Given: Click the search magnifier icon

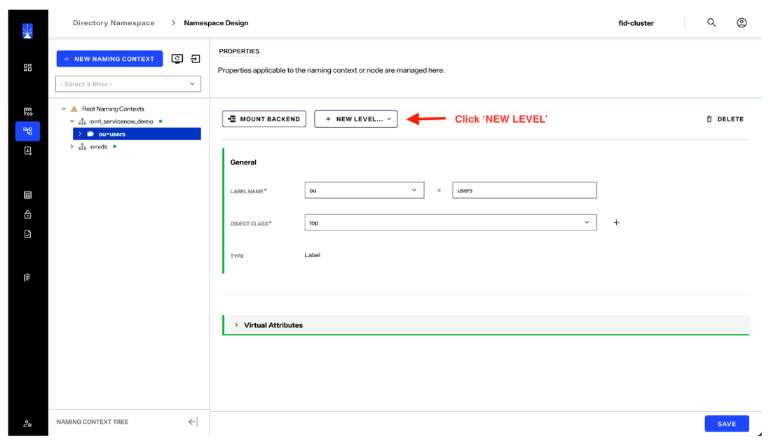Looking at the screenshot, I should coord(711,22).
